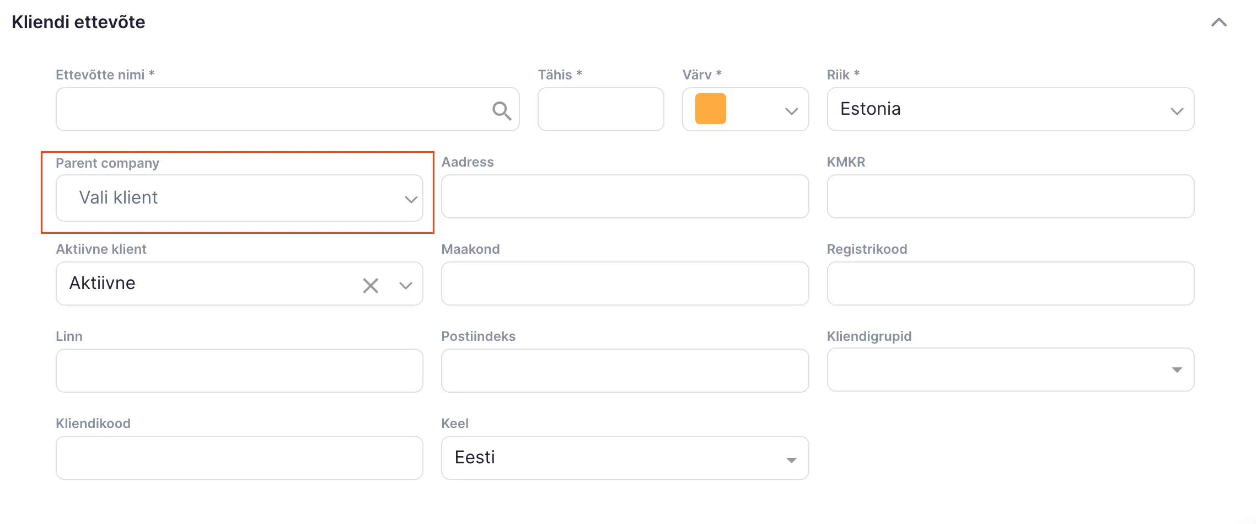Expand the Aktiivne klient dropdown arrow
1256x524 pixels.
[x=406, y=285]
